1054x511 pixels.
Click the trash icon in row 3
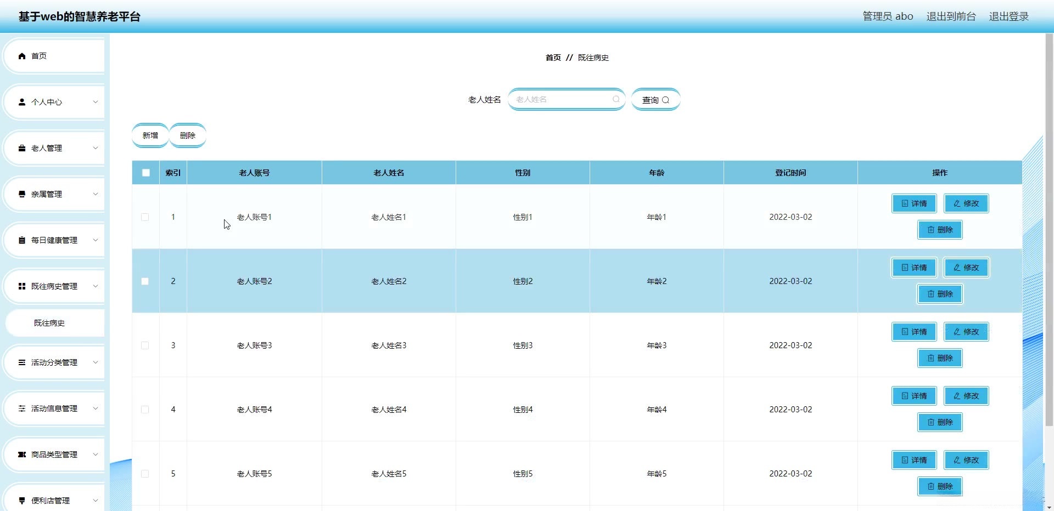point(931,358)
